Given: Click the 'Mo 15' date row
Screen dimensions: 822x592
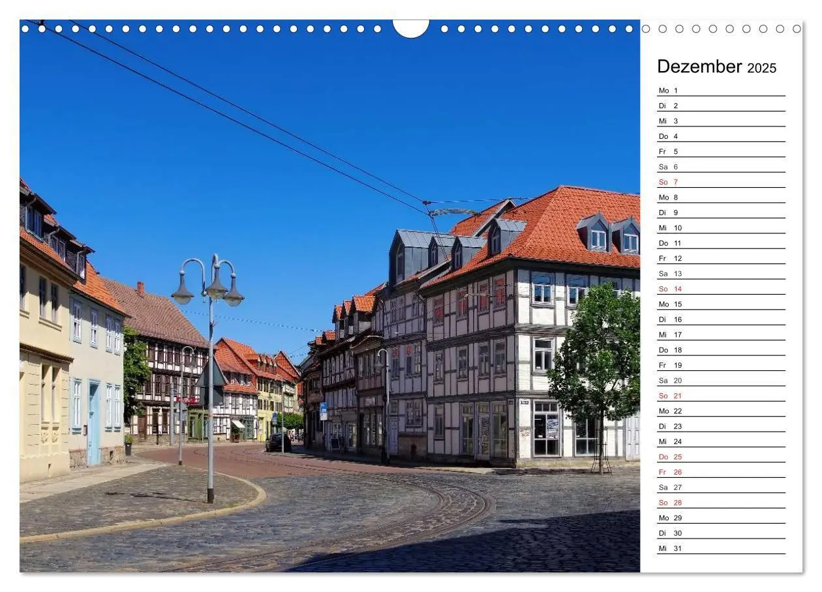Looking at the screenshot, I should [721, 304].
